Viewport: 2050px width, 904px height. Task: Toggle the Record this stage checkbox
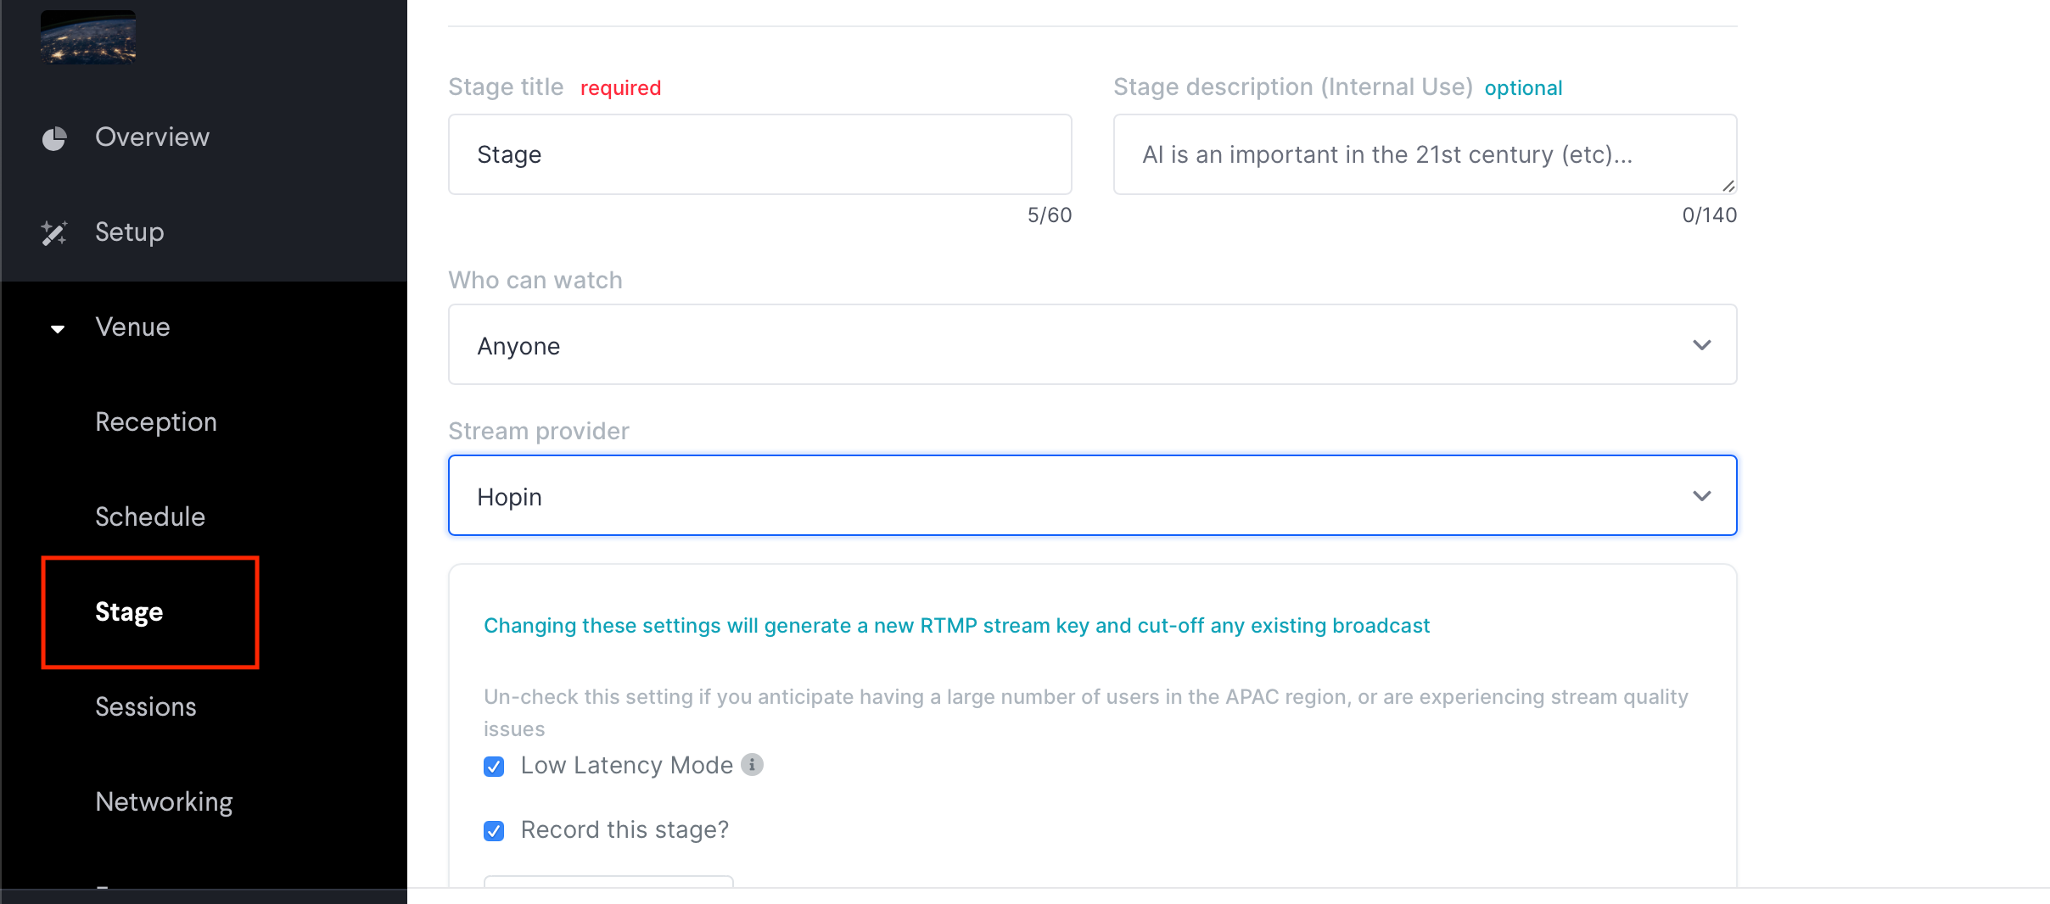(494, 831)
